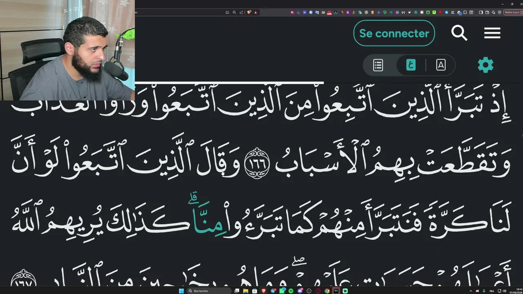
Task: Click the share page icon in address bar
Action: (241, 12)
